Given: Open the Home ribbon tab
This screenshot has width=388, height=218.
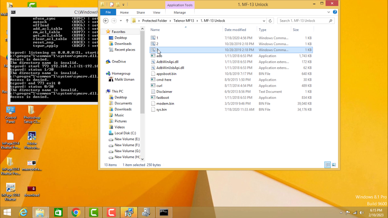Looking at the screenshot, I should pos(124,12).
